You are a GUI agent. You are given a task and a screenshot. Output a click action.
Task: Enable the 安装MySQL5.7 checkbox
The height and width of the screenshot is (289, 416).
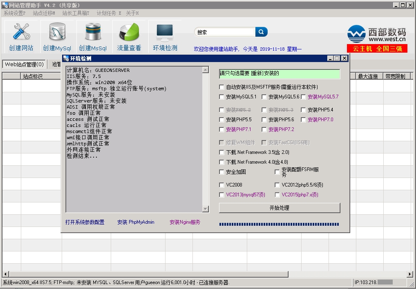click(303, 97)
